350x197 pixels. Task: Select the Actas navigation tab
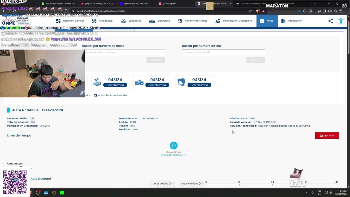(267, 21)
